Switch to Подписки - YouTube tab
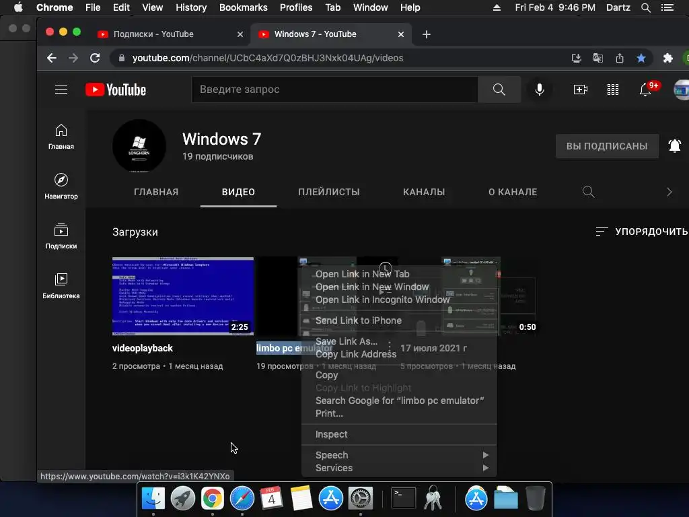 pos(153,34)
